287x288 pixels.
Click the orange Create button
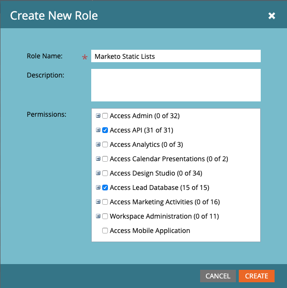pyautogui.click(x=256, y=276)
